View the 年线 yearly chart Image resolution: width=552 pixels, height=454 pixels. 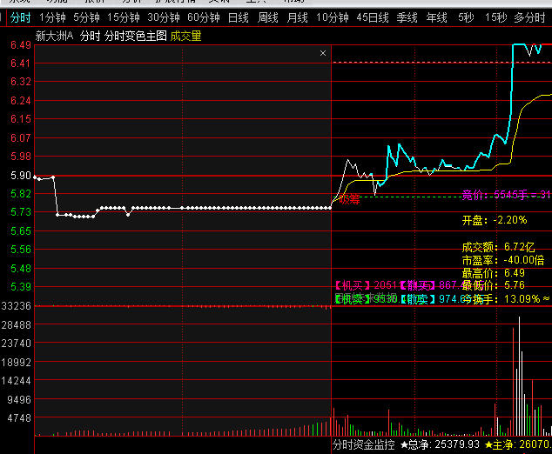click(436, 17)
